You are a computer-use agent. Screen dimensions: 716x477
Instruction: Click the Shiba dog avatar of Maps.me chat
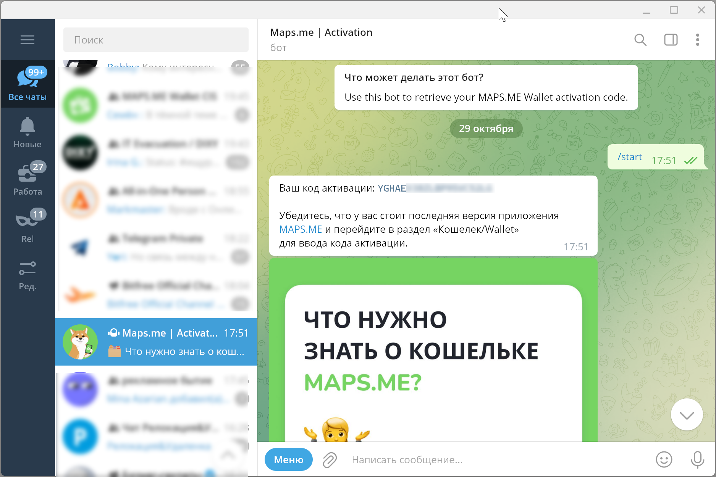point(80,342)
